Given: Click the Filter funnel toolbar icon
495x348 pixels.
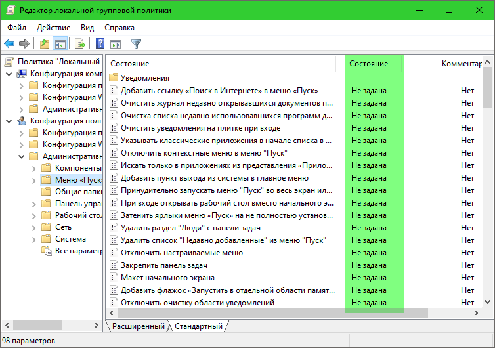Looking at the screenshot, I should [x=136, y=44].
